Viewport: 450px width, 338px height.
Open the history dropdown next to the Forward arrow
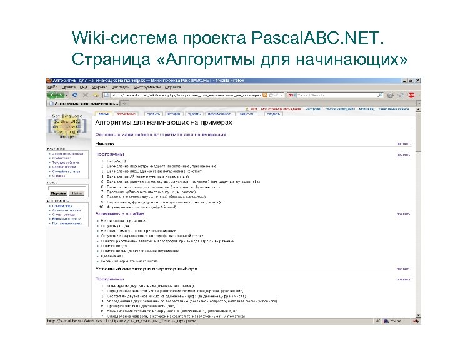pyautogui.click(x=67, y=95)
